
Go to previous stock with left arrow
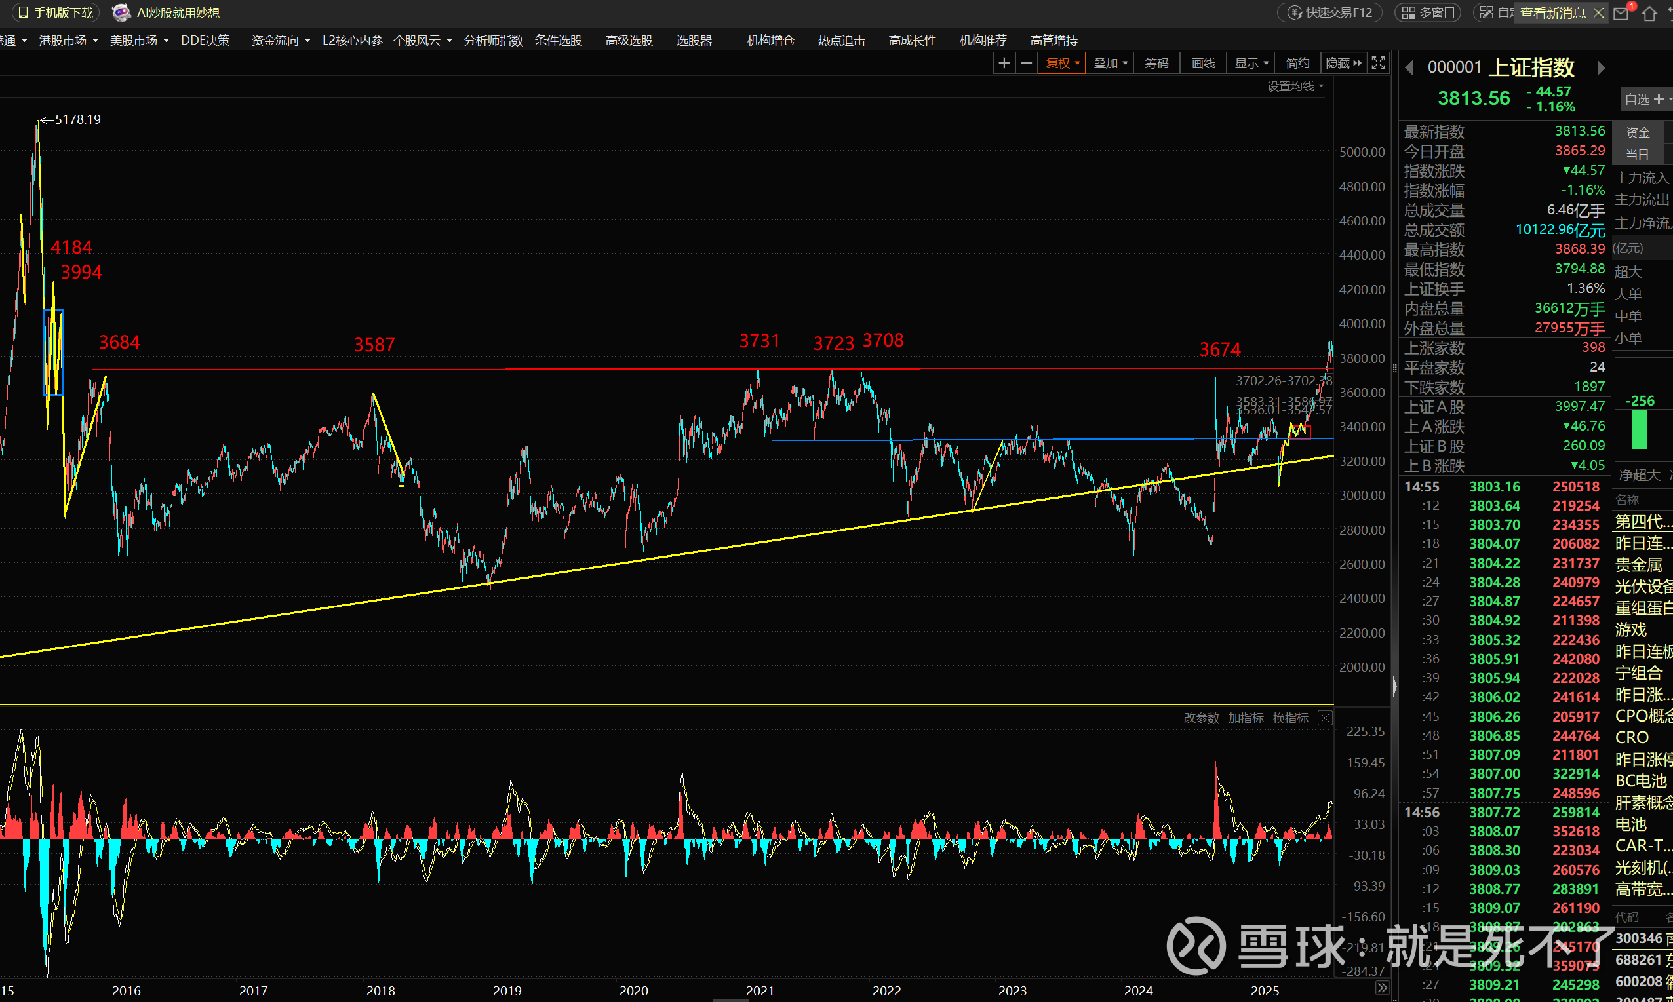click(x=1409, y=67)
